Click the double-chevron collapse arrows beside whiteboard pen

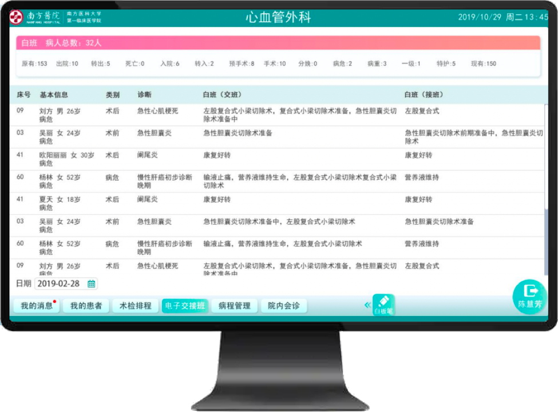tap(367, 305)
